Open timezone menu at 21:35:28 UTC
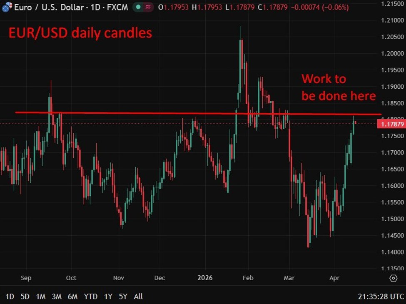This screenshot has height=304, width=406. click(x=381, y=297)
